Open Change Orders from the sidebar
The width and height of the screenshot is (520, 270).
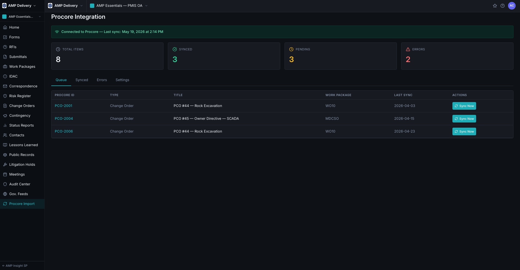click(x=22, y=106)
